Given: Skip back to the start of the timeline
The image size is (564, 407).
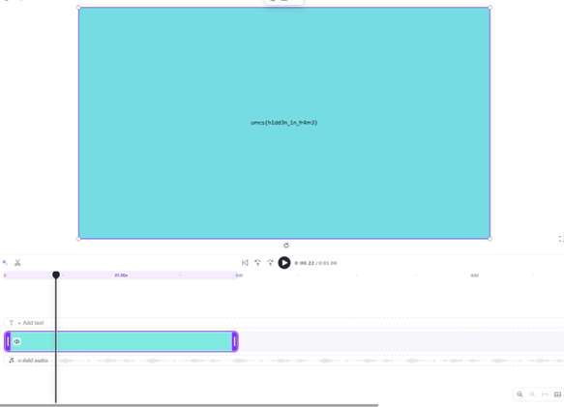Looking at the screenshot, I should pos(245,263).
